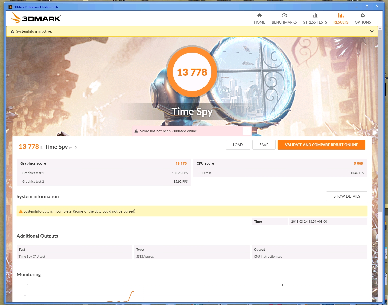Click the scrollbar up arrow

tap(380, 28)
